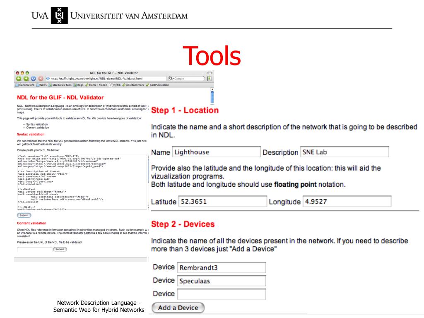Click the Content validation red heading
The height and width of the screenshot is (318, 424).
(x=31, y=223)
